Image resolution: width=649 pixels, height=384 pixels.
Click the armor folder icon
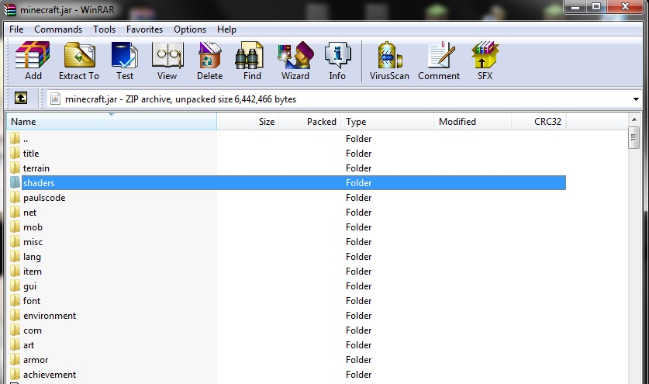(15, 359)
